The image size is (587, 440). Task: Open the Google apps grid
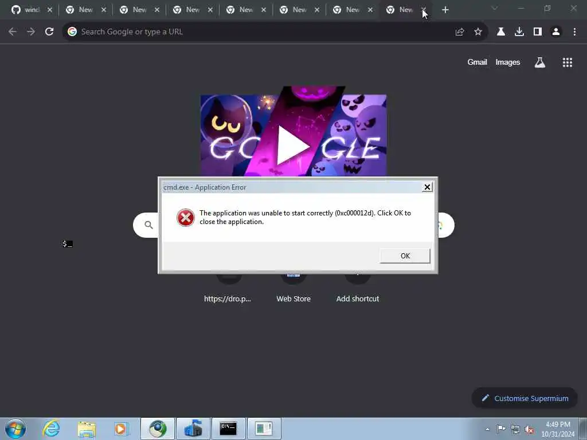(x=568, y=62)
